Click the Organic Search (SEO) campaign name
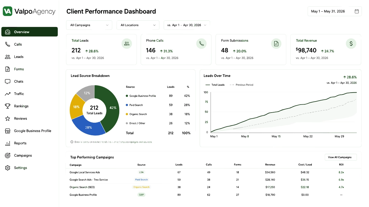Viewport: 369px width, 207px height. coord(82,187)
